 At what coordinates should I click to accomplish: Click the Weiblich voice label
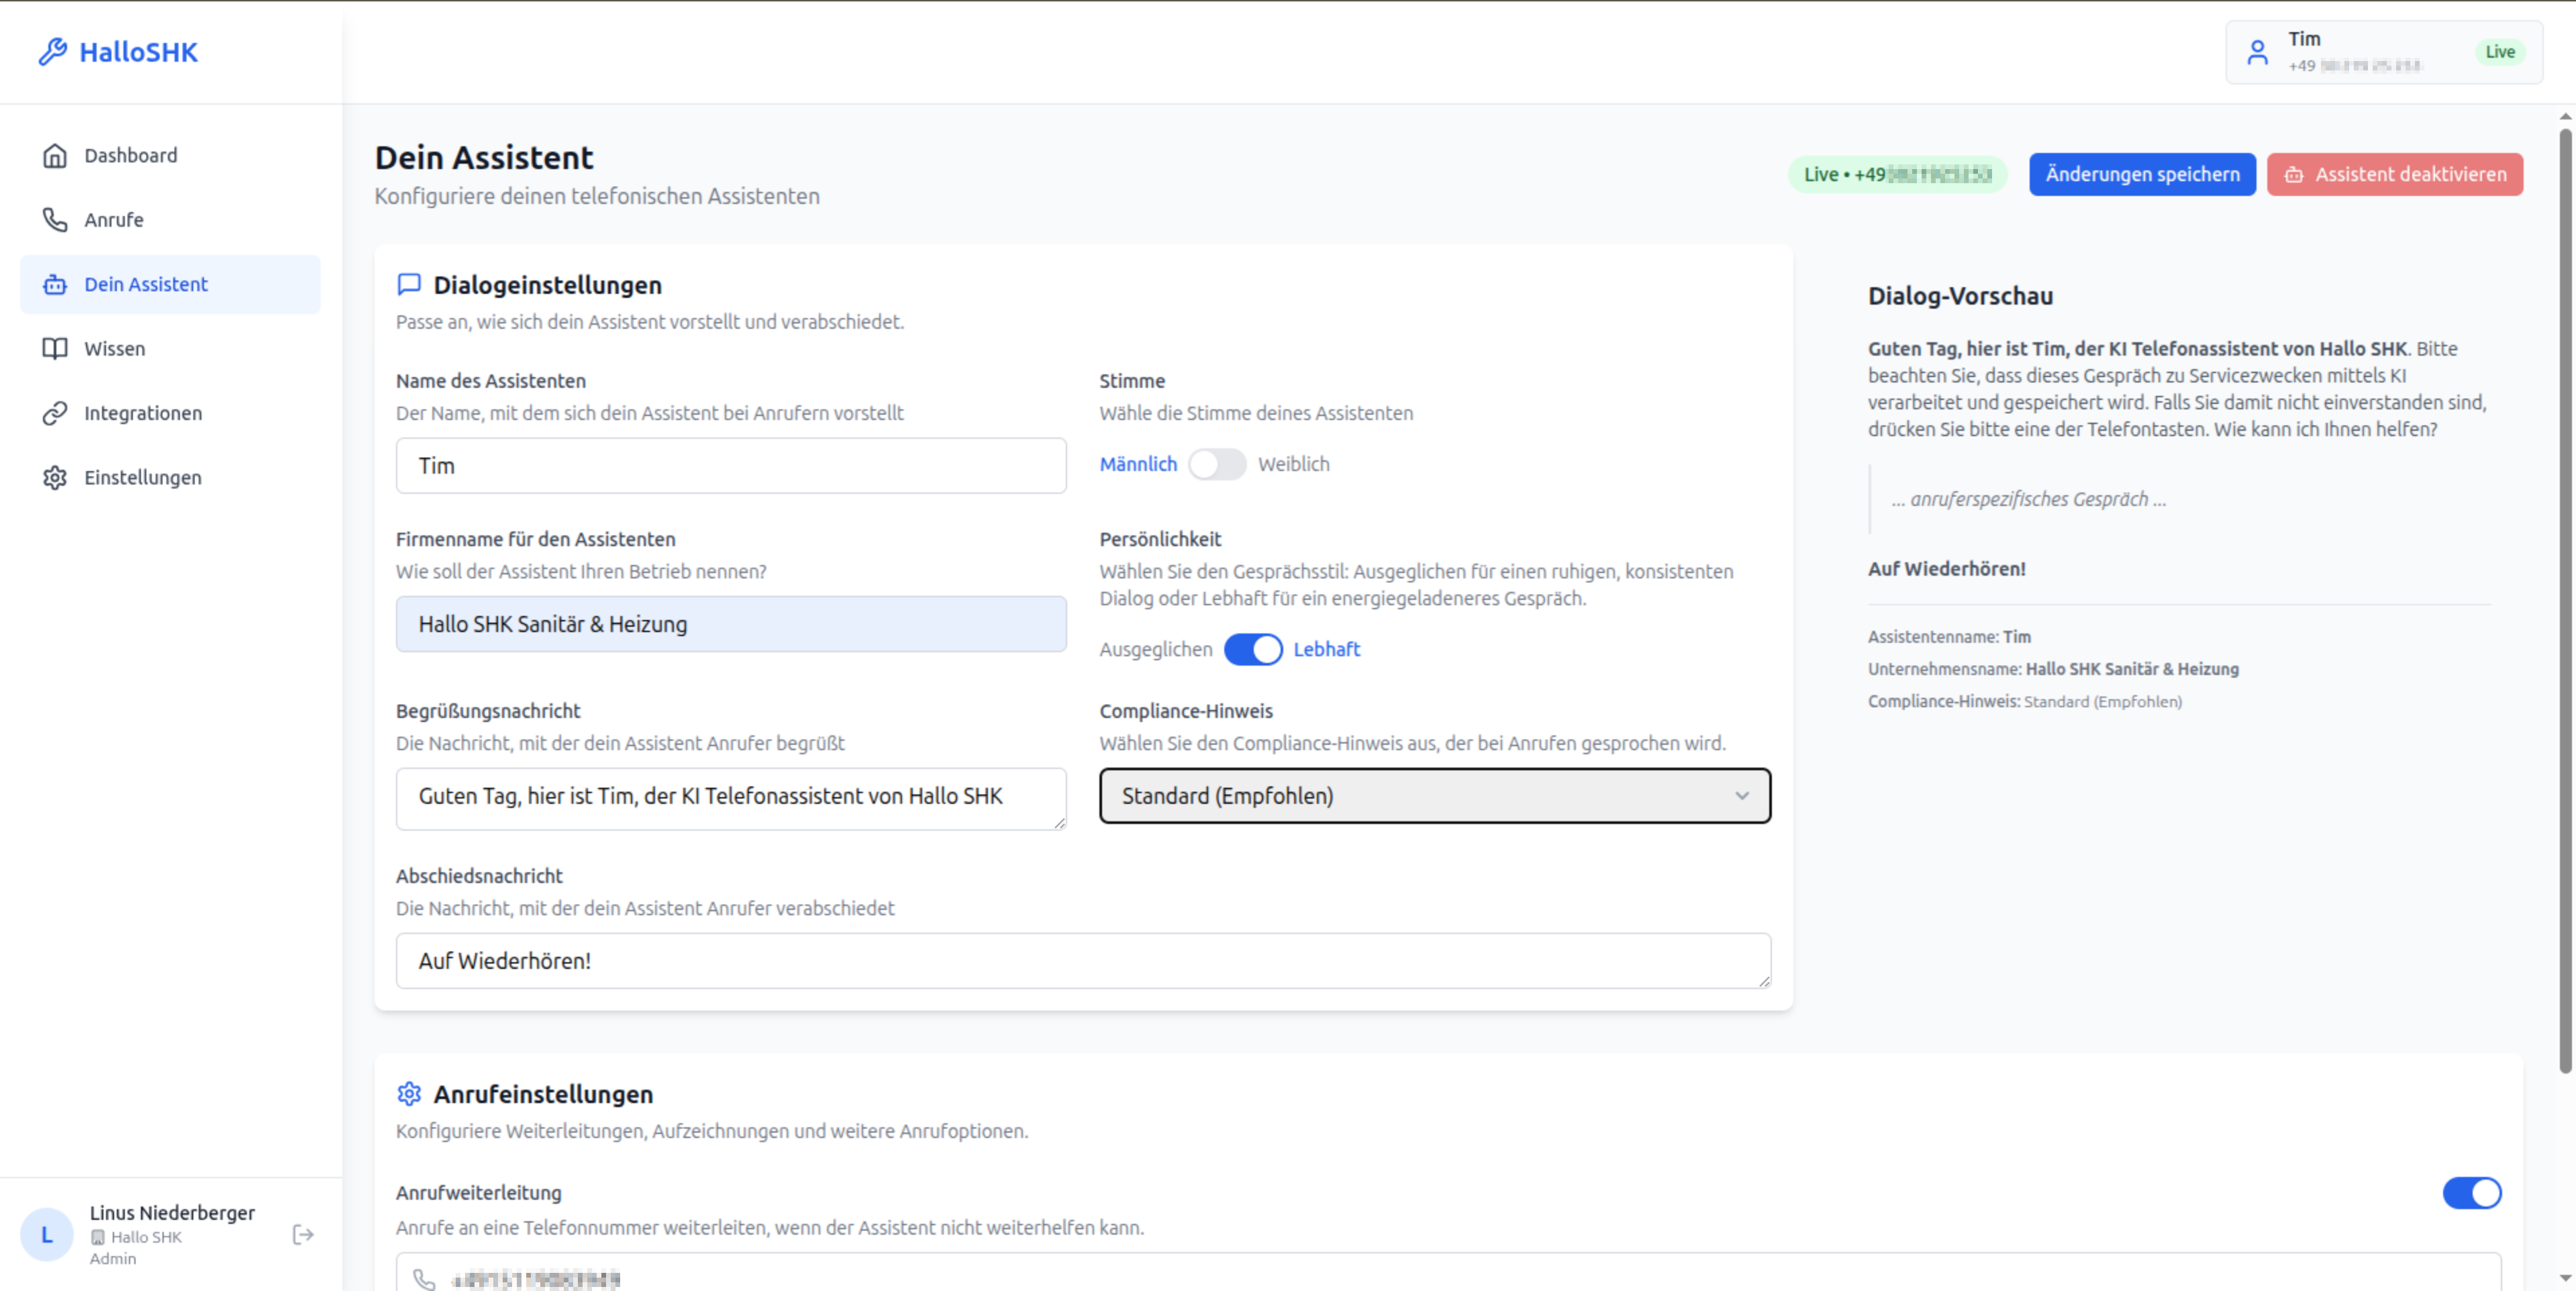pos(1294,464)
